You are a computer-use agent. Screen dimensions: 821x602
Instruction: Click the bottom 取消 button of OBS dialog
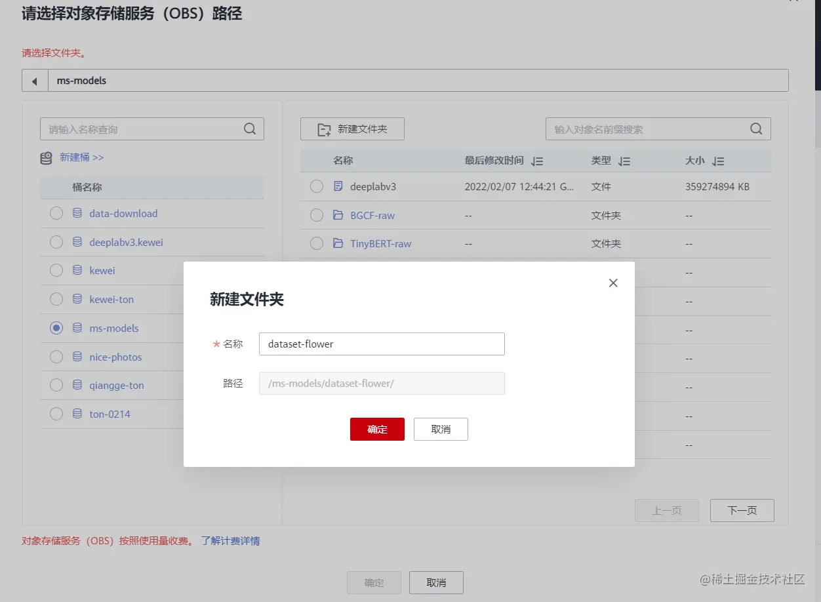(x=436, y=582)
